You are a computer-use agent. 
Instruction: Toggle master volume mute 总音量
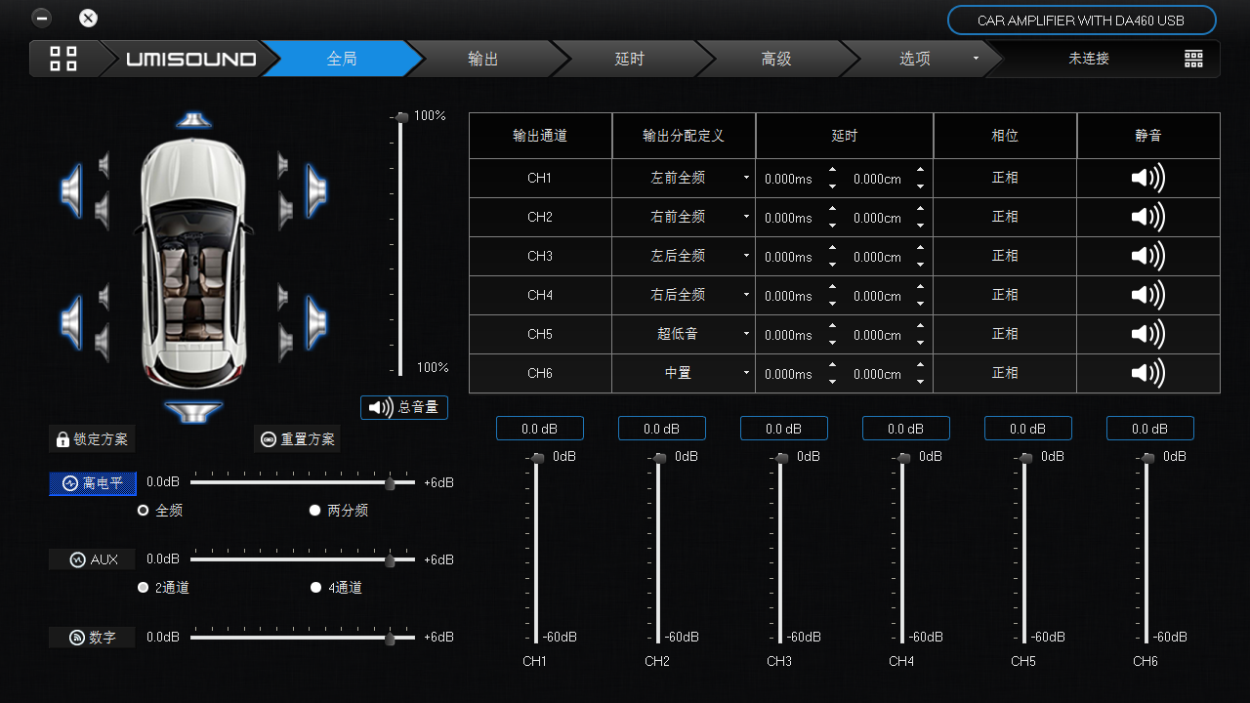(404, 407)
